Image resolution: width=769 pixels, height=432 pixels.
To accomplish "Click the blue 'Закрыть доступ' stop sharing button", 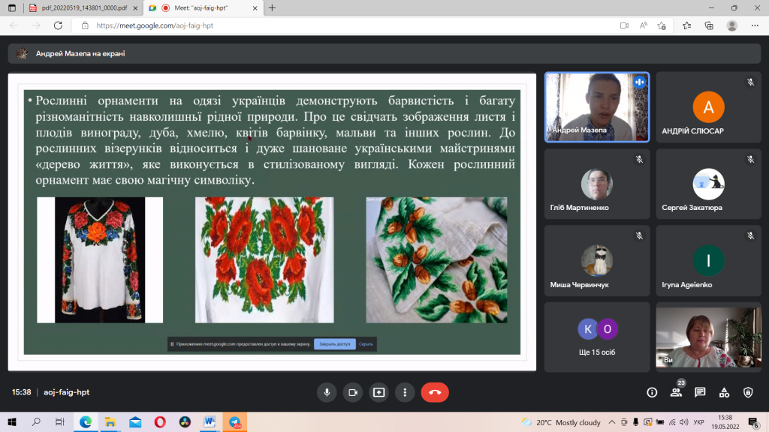I will click(335, 344).
